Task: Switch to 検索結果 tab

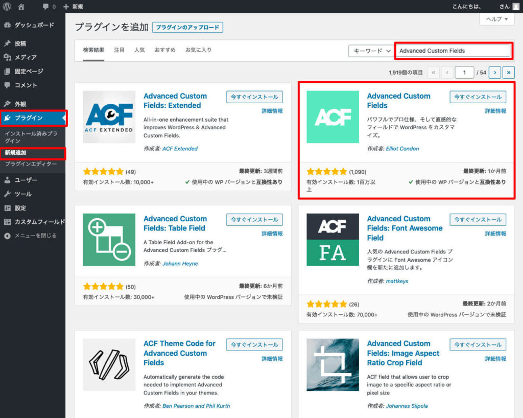Action: 94,50
